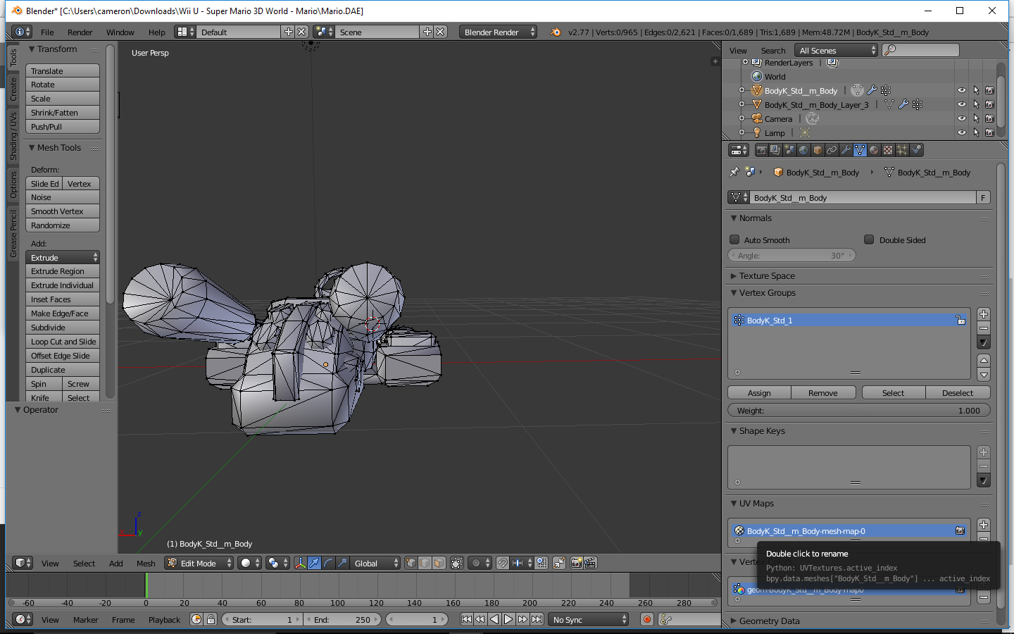The height and width of the screenshot is (634, 1014).
Task: Toggle snap magnet during transform
Action: click(x=502, y=563)
